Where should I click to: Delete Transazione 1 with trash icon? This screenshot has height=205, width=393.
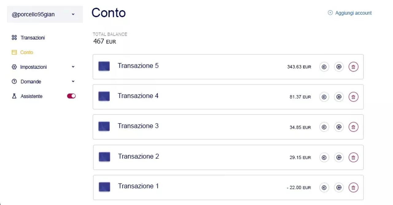[353, 187]
